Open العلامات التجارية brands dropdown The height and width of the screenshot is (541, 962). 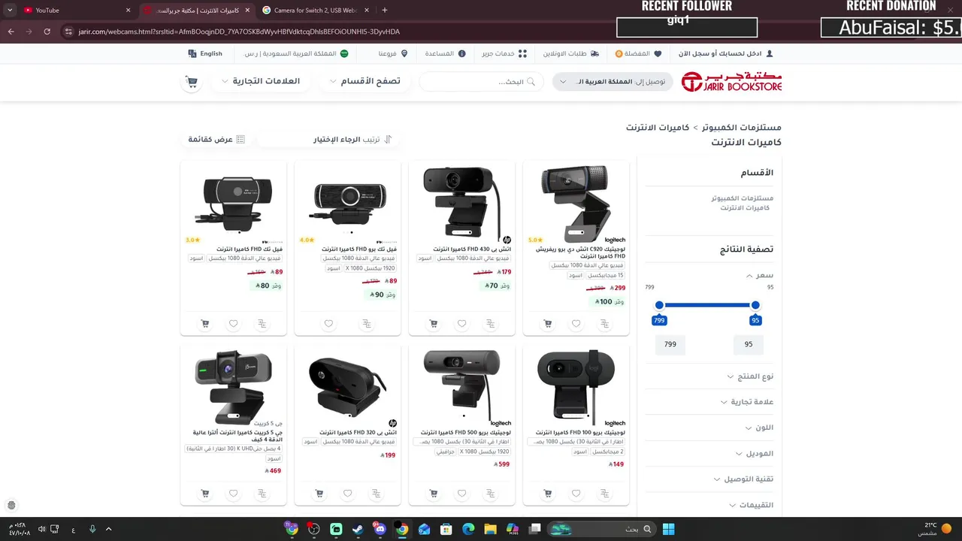(261, 81)
